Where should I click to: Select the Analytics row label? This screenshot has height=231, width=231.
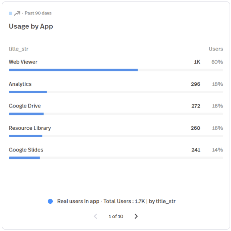[x=20, y=84]
